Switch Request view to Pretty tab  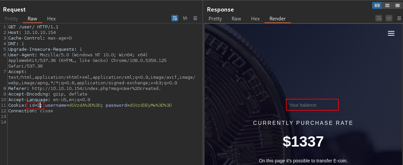[x=11, y=19]
